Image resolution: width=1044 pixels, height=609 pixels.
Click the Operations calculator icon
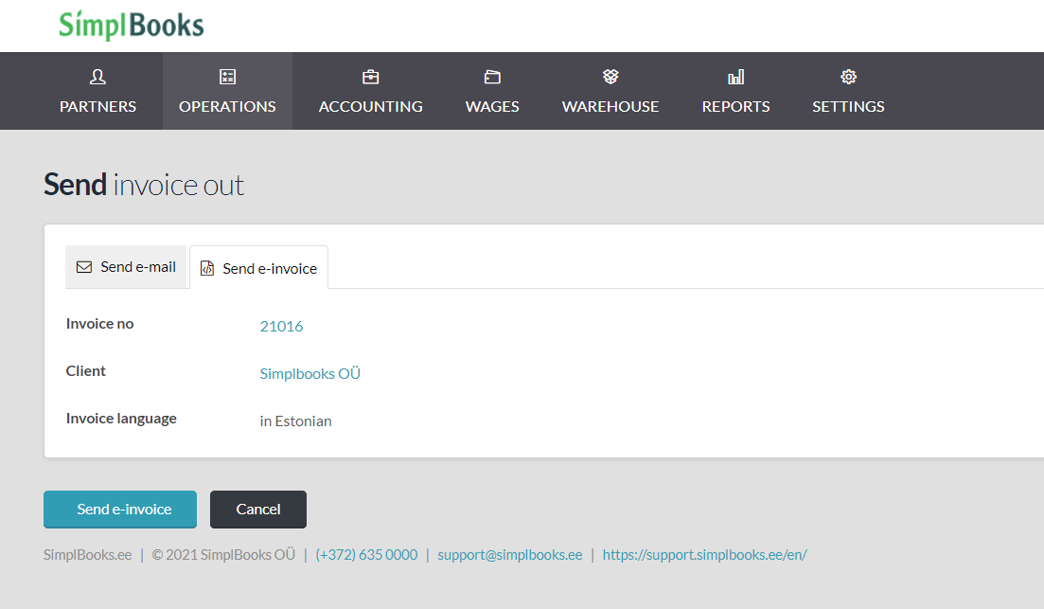pyautogui.click(x=228, y=77)
